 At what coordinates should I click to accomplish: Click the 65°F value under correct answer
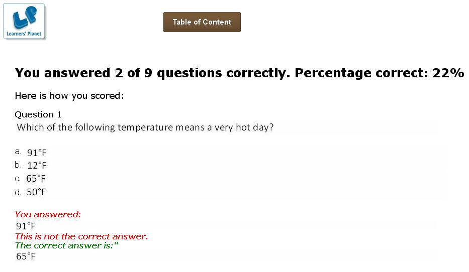[26, 256]
